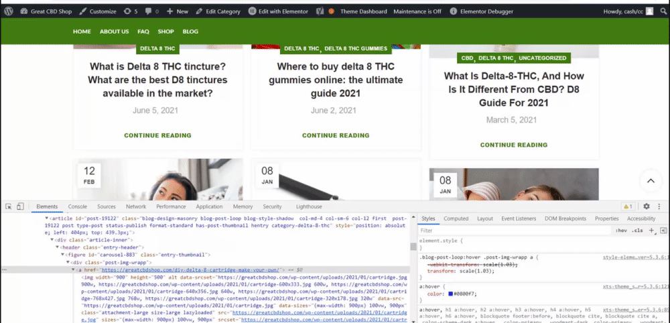The height and width of the screenshot is (323, 670).
Task: Toggle the :hov element state panel
Action: [621, 231]
